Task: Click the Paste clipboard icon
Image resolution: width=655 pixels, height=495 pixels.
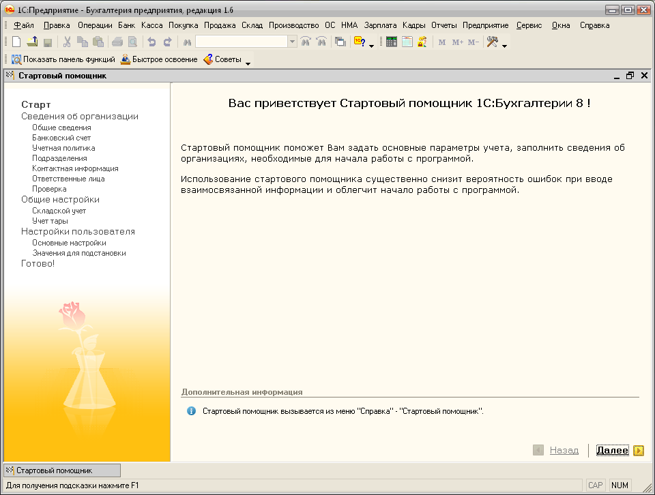Action: pos(98,42)
